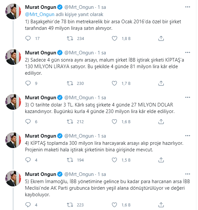Like the first tweet with 1,8 B likes
The height and width of the screenshot is (210, 198).
(114, 39)
